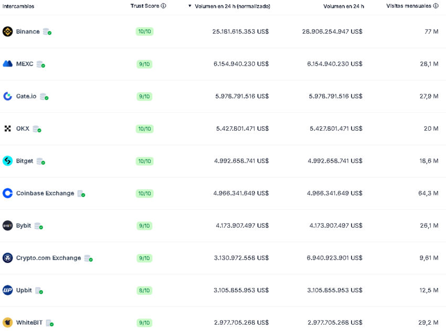Click the Bitget logo icon
The width and height of the screenshot is (446, 331).
[x=8, y=161]
